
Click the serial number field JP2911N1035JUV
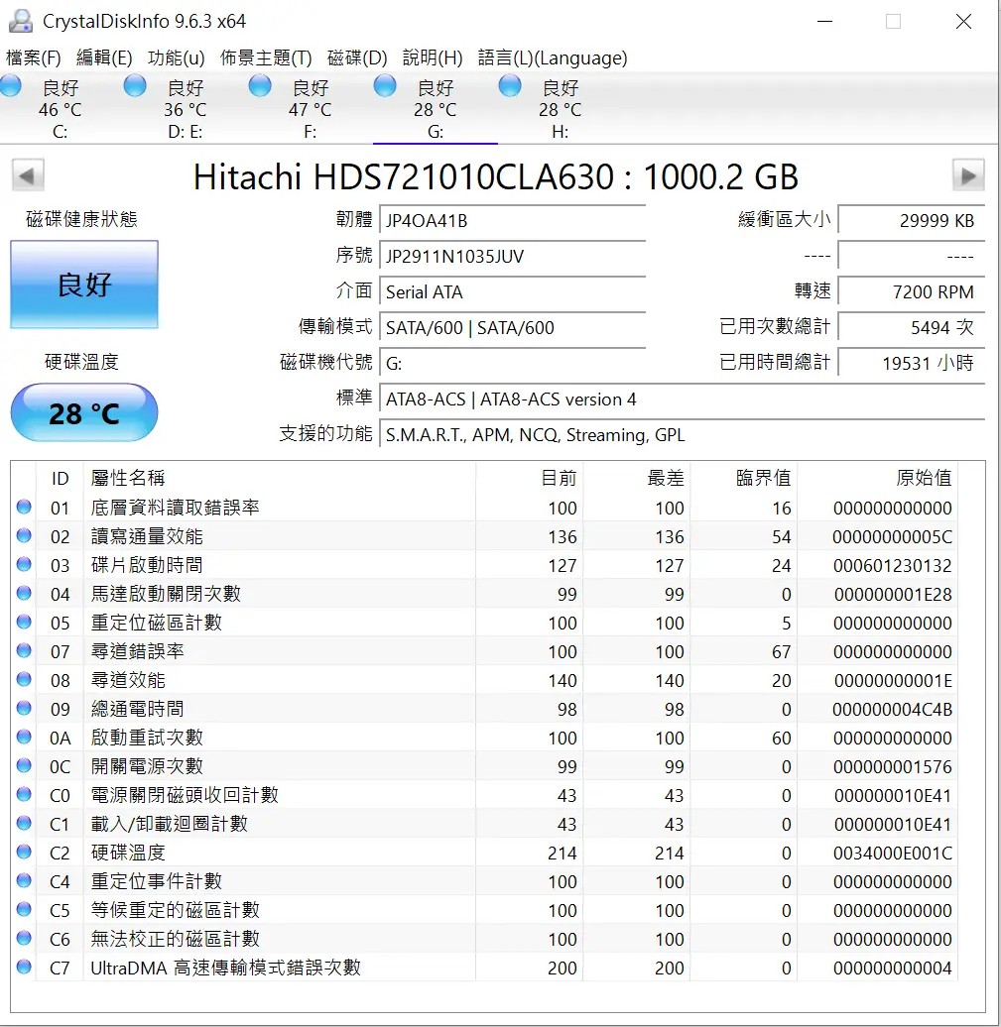tap(513, 256)
